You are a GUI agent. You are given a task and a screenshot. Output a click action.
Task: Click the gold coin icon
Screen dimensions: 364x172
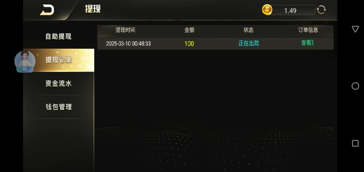point(267,10)
